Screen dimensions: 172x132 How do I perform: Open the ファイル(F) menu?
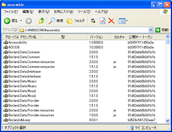tap(11, 12)
